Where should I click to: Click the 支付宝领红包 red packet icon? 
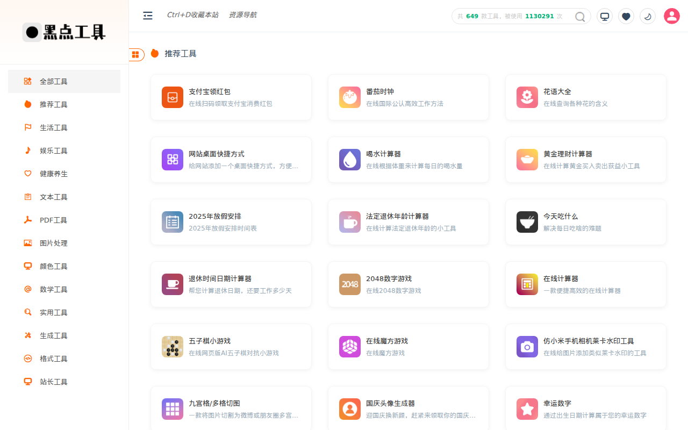point(172,97)
